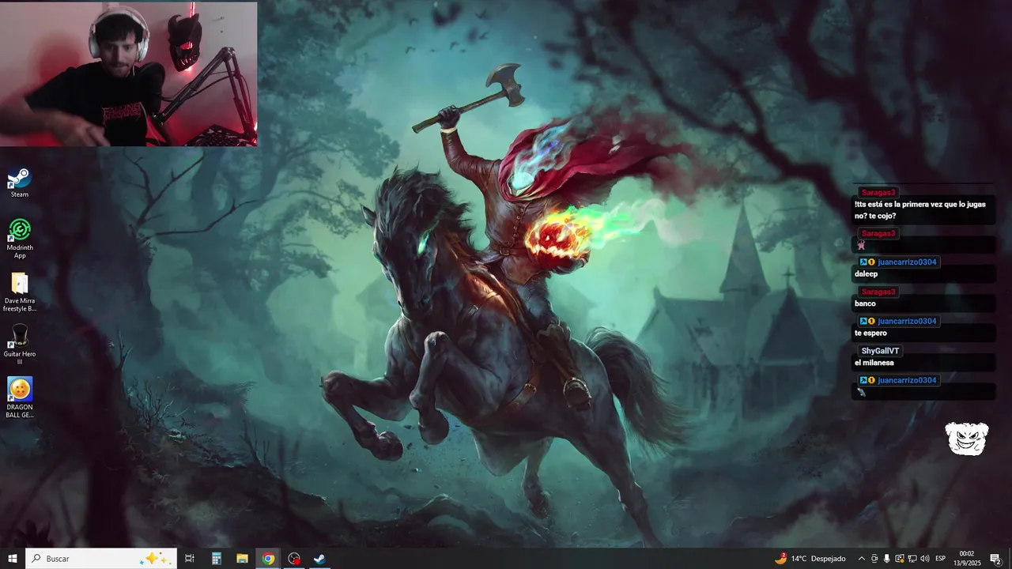Click the 'el milanesa' chat message
Viewport: 1012px width, 569px height.
point(874,363)
